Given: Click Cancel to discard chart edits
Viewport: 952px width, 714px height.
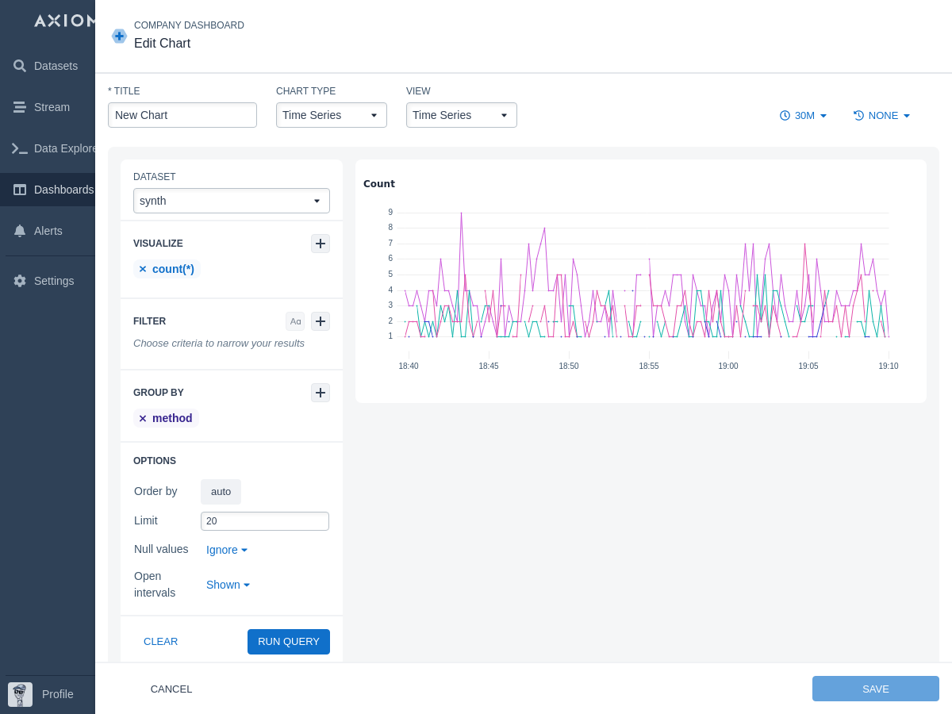Looking at the screenshot, I should (171, 689).
